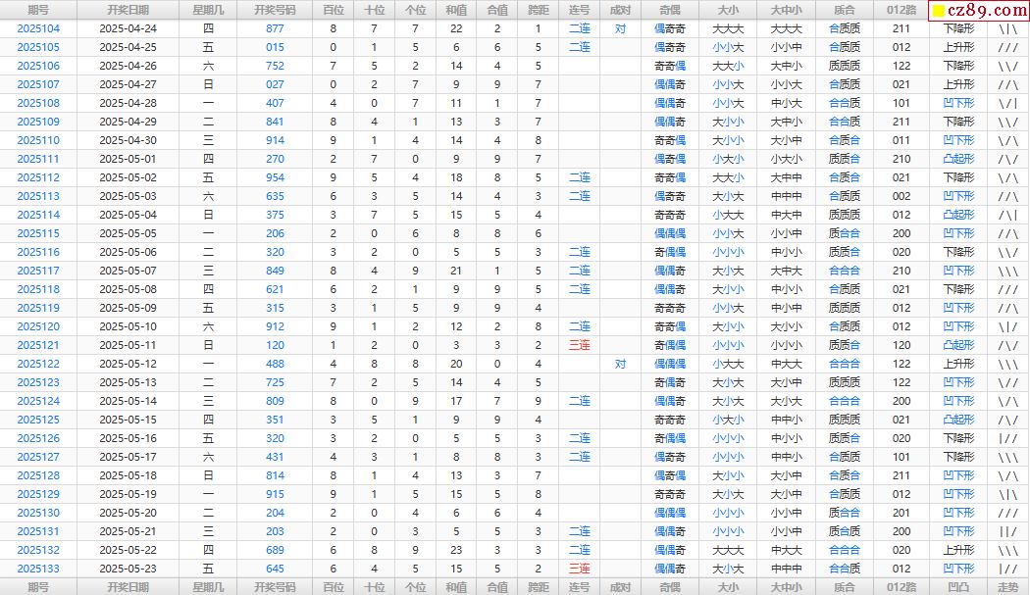Screen dimensions: 1030x595
Task: Click the 奇奇奇 cell in row 2025119
Action: click(670, 308)
